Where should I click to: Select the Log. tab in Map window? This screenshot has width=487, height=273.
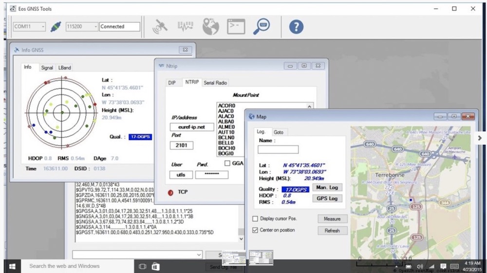click(261, 132)
